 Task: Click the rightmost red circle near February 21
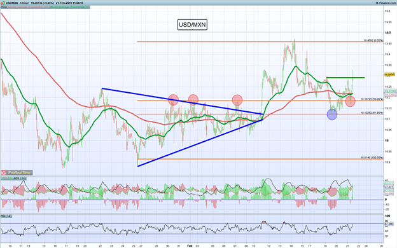(x=350, y=102)
